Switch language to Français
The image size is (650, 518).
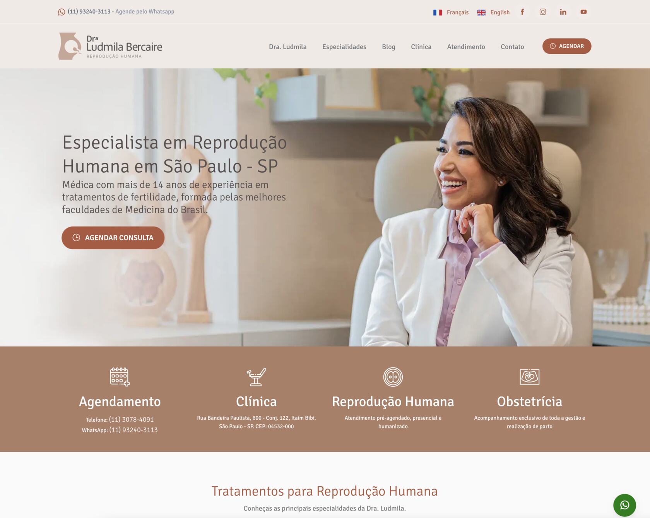pyautogui.click(x=451, y=12)
